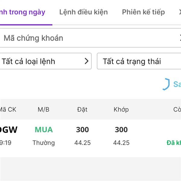The image size is (181, 181).
Task: Click the partially visible Cò... column header
Action: 177,110
